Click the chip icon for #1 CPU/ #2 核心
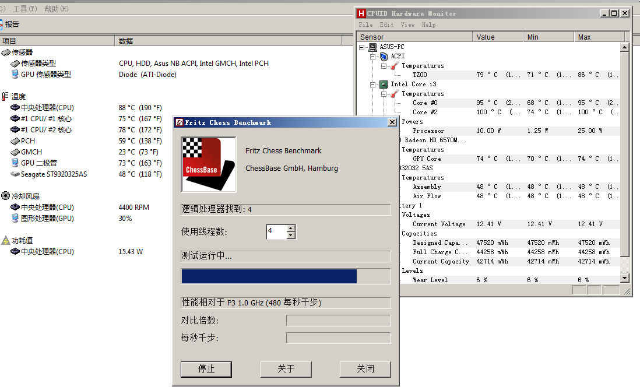The image size is (640, 390). (15, 129)
